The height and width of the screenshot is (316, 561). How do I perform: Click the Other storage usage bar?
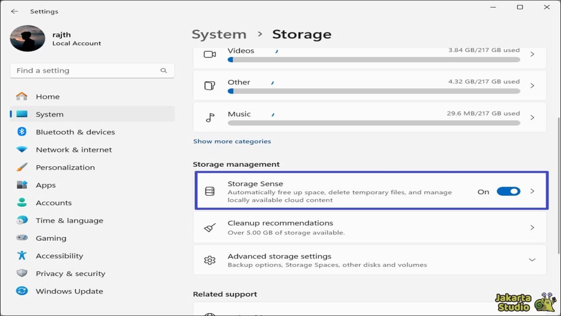[374, 91]
